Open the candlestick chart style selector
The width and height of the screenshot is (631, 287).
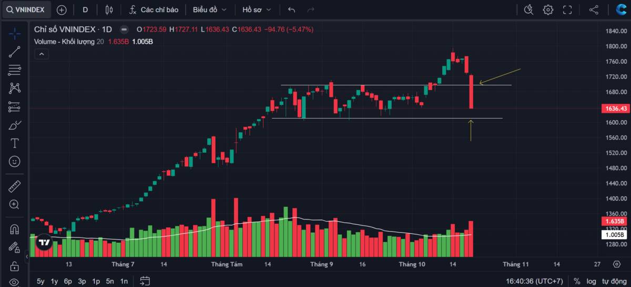tap(109, 9)
